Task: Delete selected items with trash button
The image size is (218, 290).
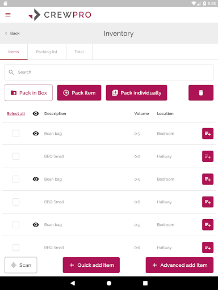Action: [201, 93]
